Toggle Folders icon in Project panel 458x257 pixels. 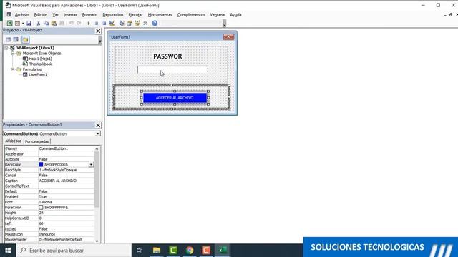pyautogui.click(x=26, y=40)
